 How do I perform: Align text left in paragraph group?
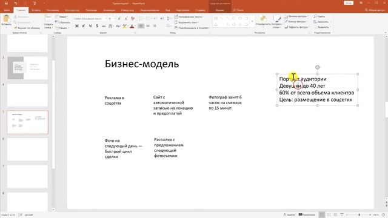point(141,26)
